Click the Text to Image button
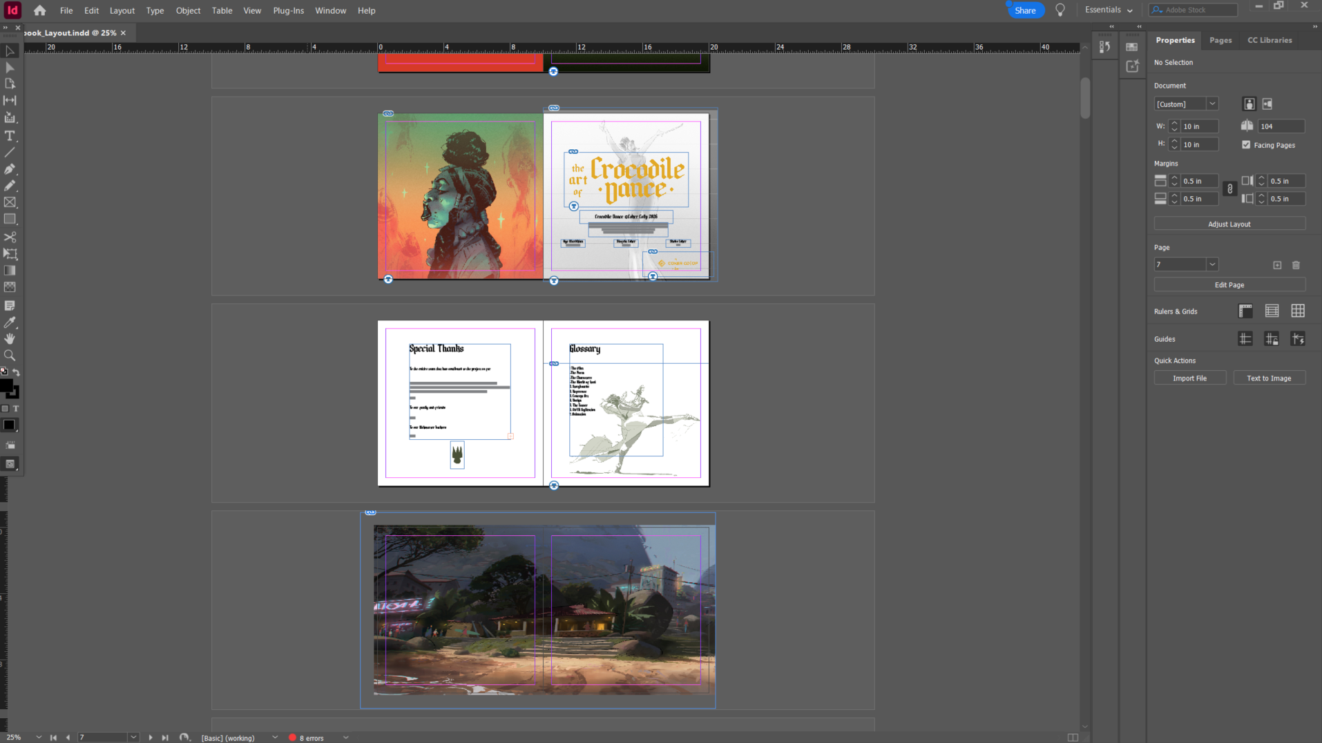The width and height of the screenshot is (1322, 743). [x=1269, y=378]
